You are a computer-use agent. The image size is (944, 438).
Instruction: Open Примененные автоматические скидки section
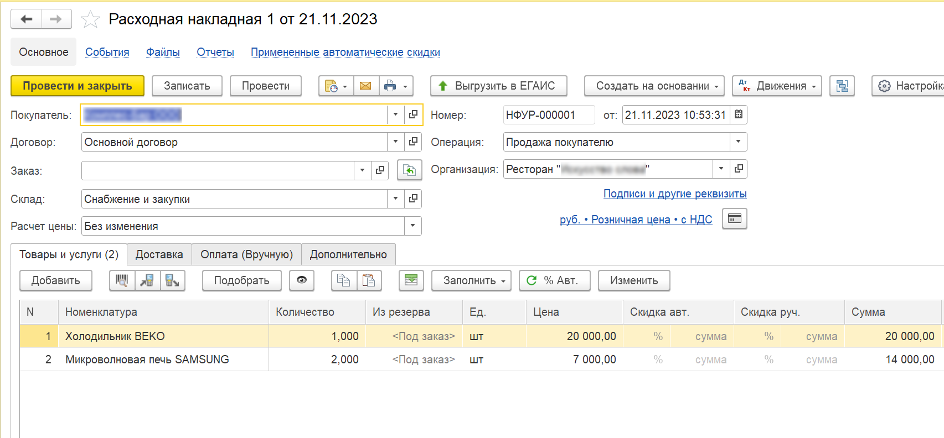coord(345,52)
